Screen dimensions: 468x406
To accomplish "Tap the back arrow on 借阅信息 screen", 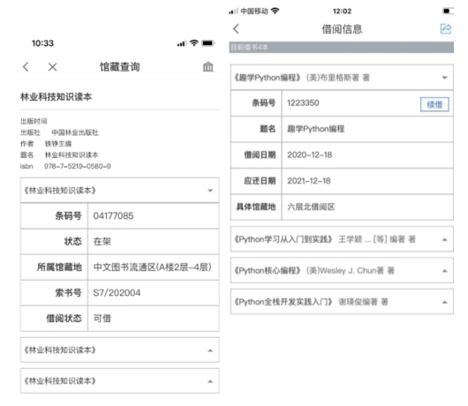I will [236, 29].
